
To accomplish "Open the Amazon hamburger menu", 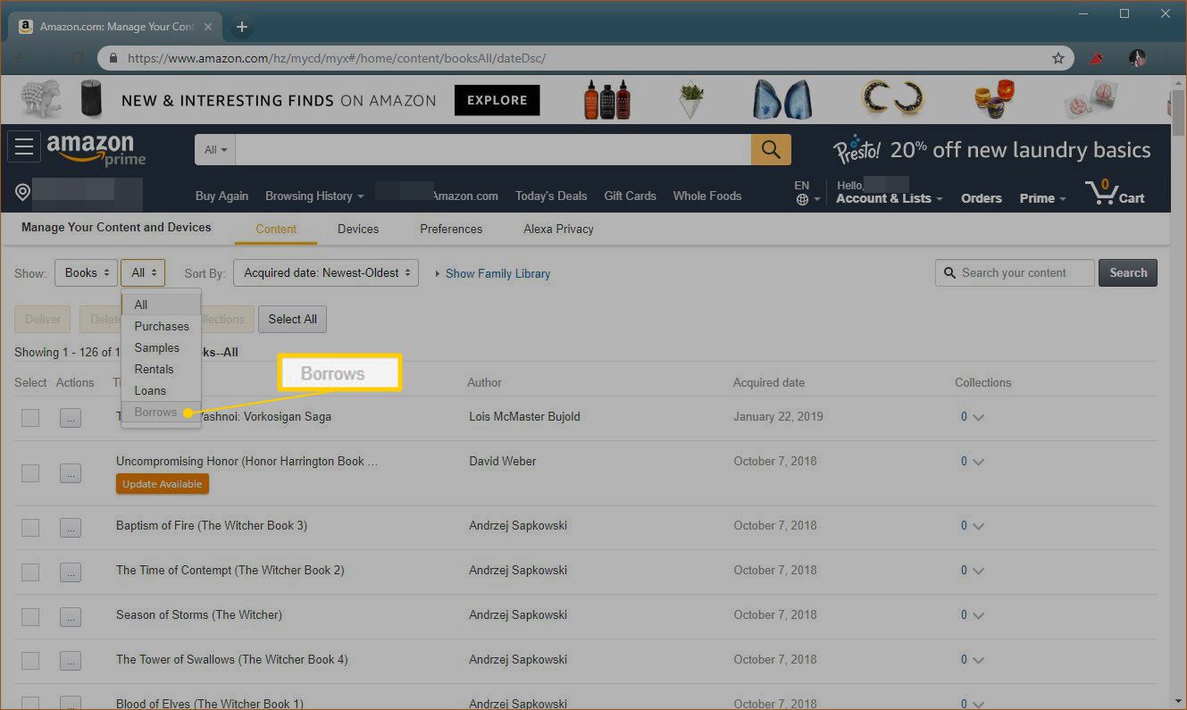I will click(24, 146).
